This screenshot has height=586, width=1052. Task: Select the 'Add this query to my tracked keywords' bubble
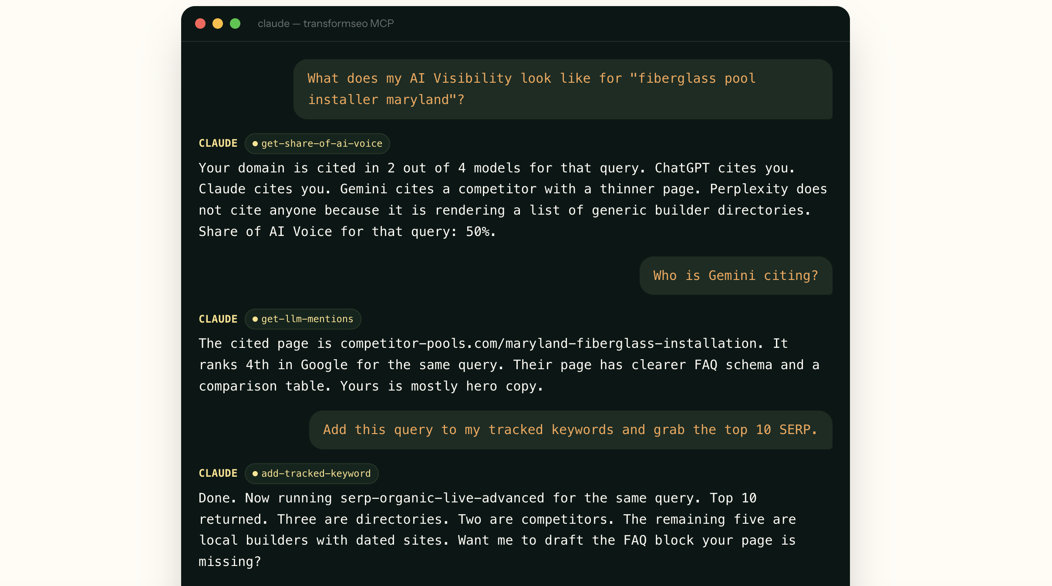[x=570, y=430]
